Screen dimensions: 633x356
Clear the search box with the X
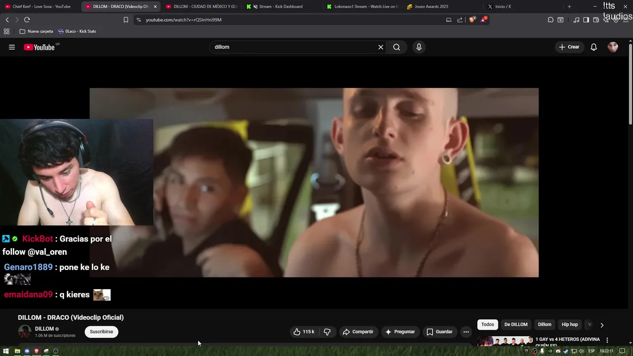click(x=381, y=47)
